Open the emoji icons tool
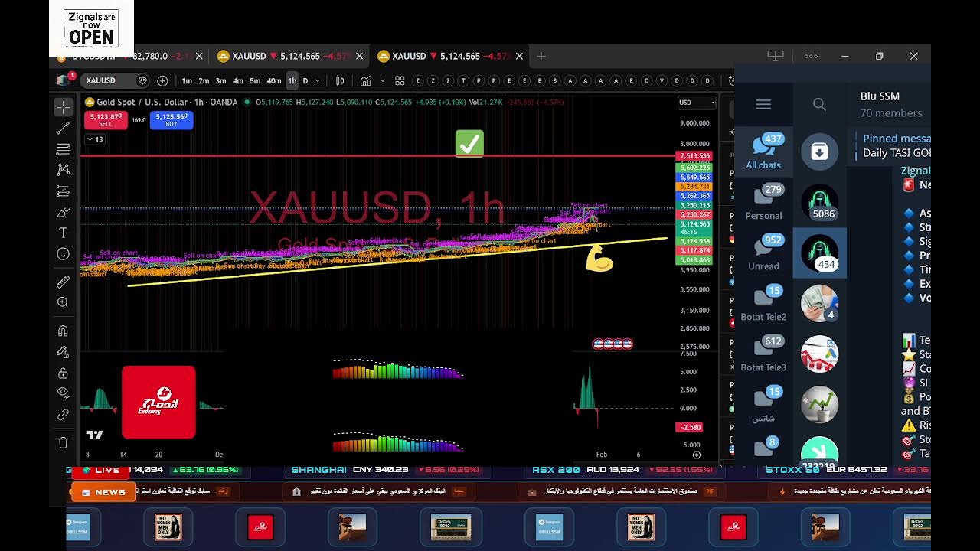This screenshot has width=980, height=551. click(x=64, y=253)
